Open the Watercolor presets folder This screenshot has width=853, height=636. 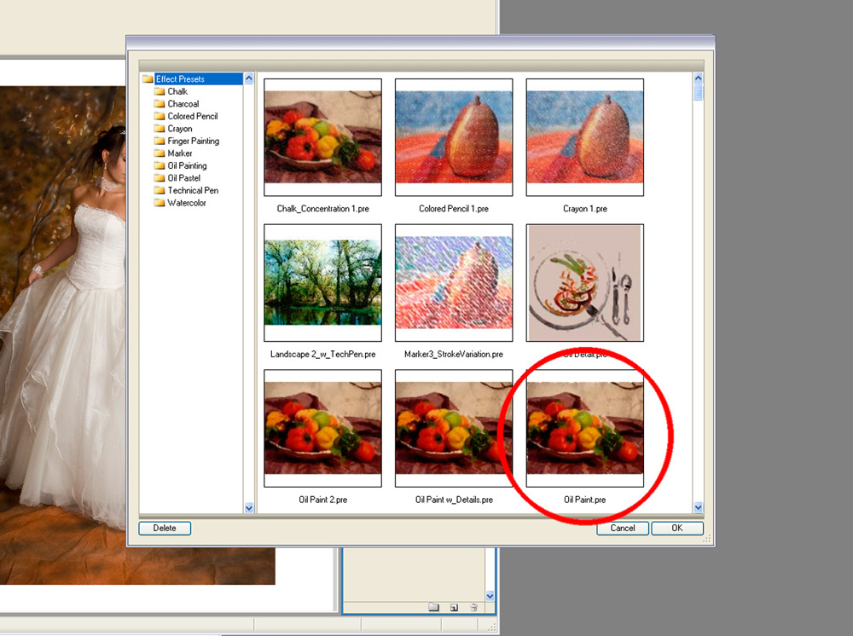(x=187, y=203)
